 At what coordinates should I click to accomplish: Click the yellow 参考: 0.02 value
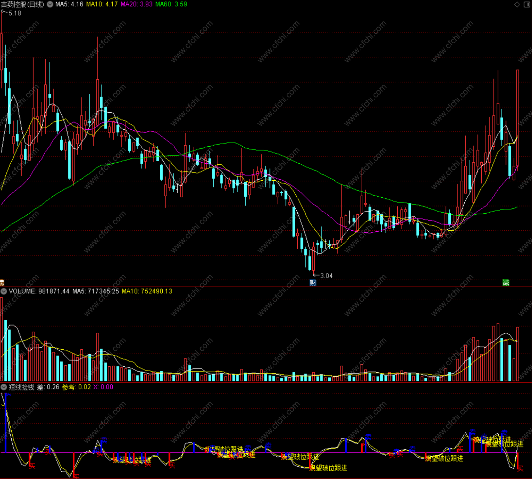click(77, 387)
